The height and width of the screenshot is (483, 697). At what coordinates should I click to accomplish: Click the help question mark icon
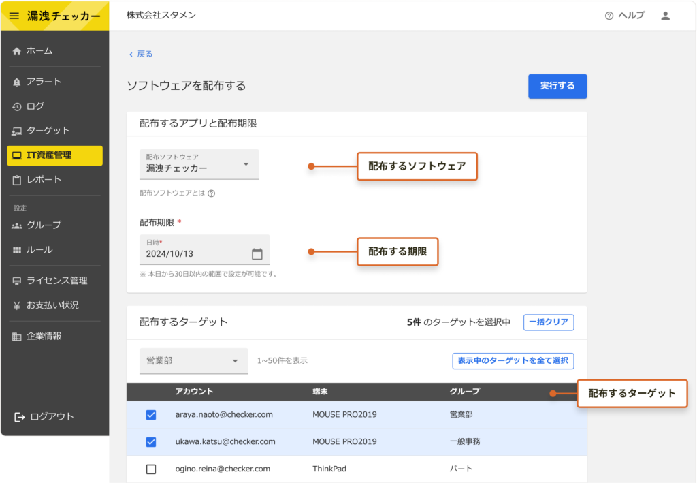(609, 16)
